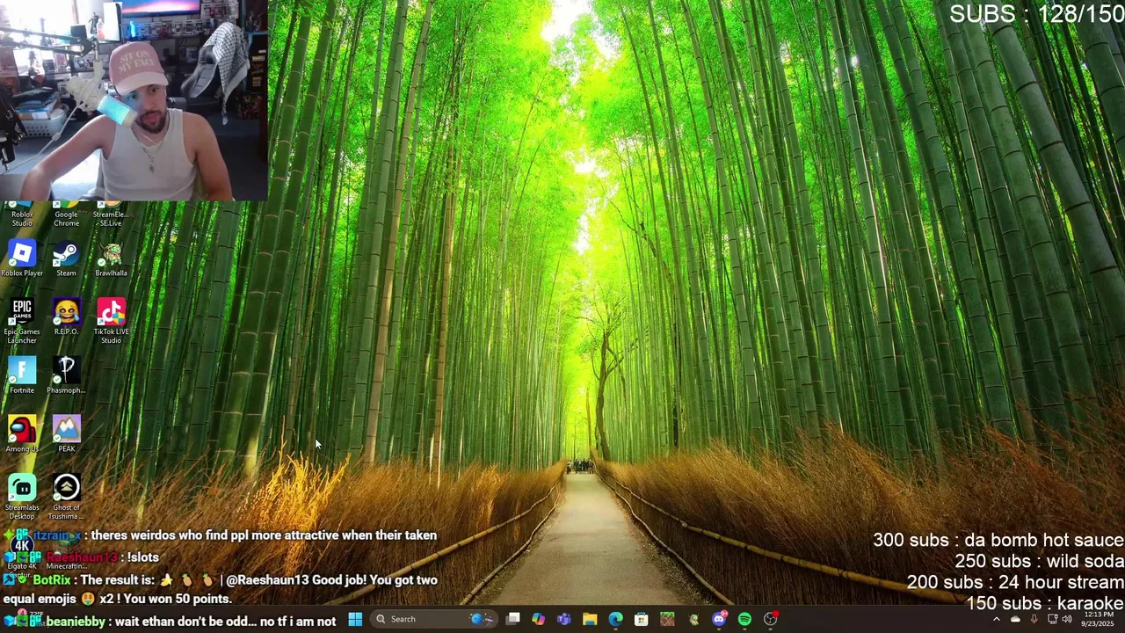
Task: Click the SUBS : 128/150 counter text
Action: [x=1036, y=14]
